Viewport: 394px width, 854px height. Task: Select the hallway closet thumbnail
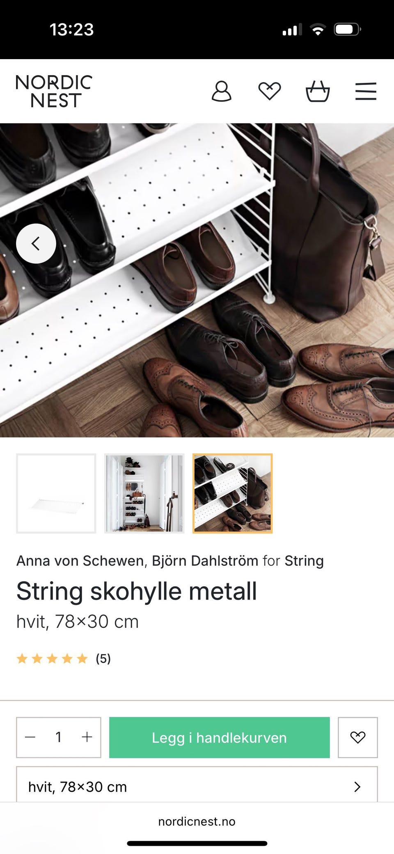coord(144,493)
